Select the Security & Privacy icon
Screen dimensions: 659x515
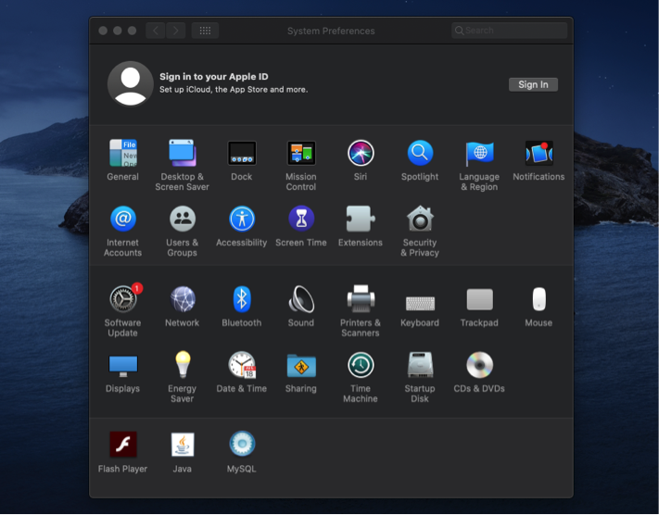pos(420,220)
